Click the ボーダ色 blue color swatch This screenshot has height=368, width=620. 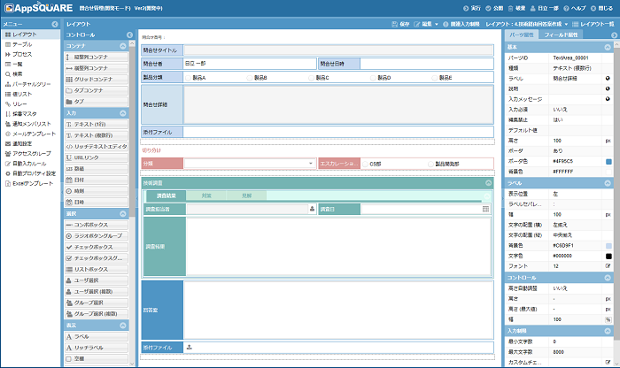[x=608, y=161]
